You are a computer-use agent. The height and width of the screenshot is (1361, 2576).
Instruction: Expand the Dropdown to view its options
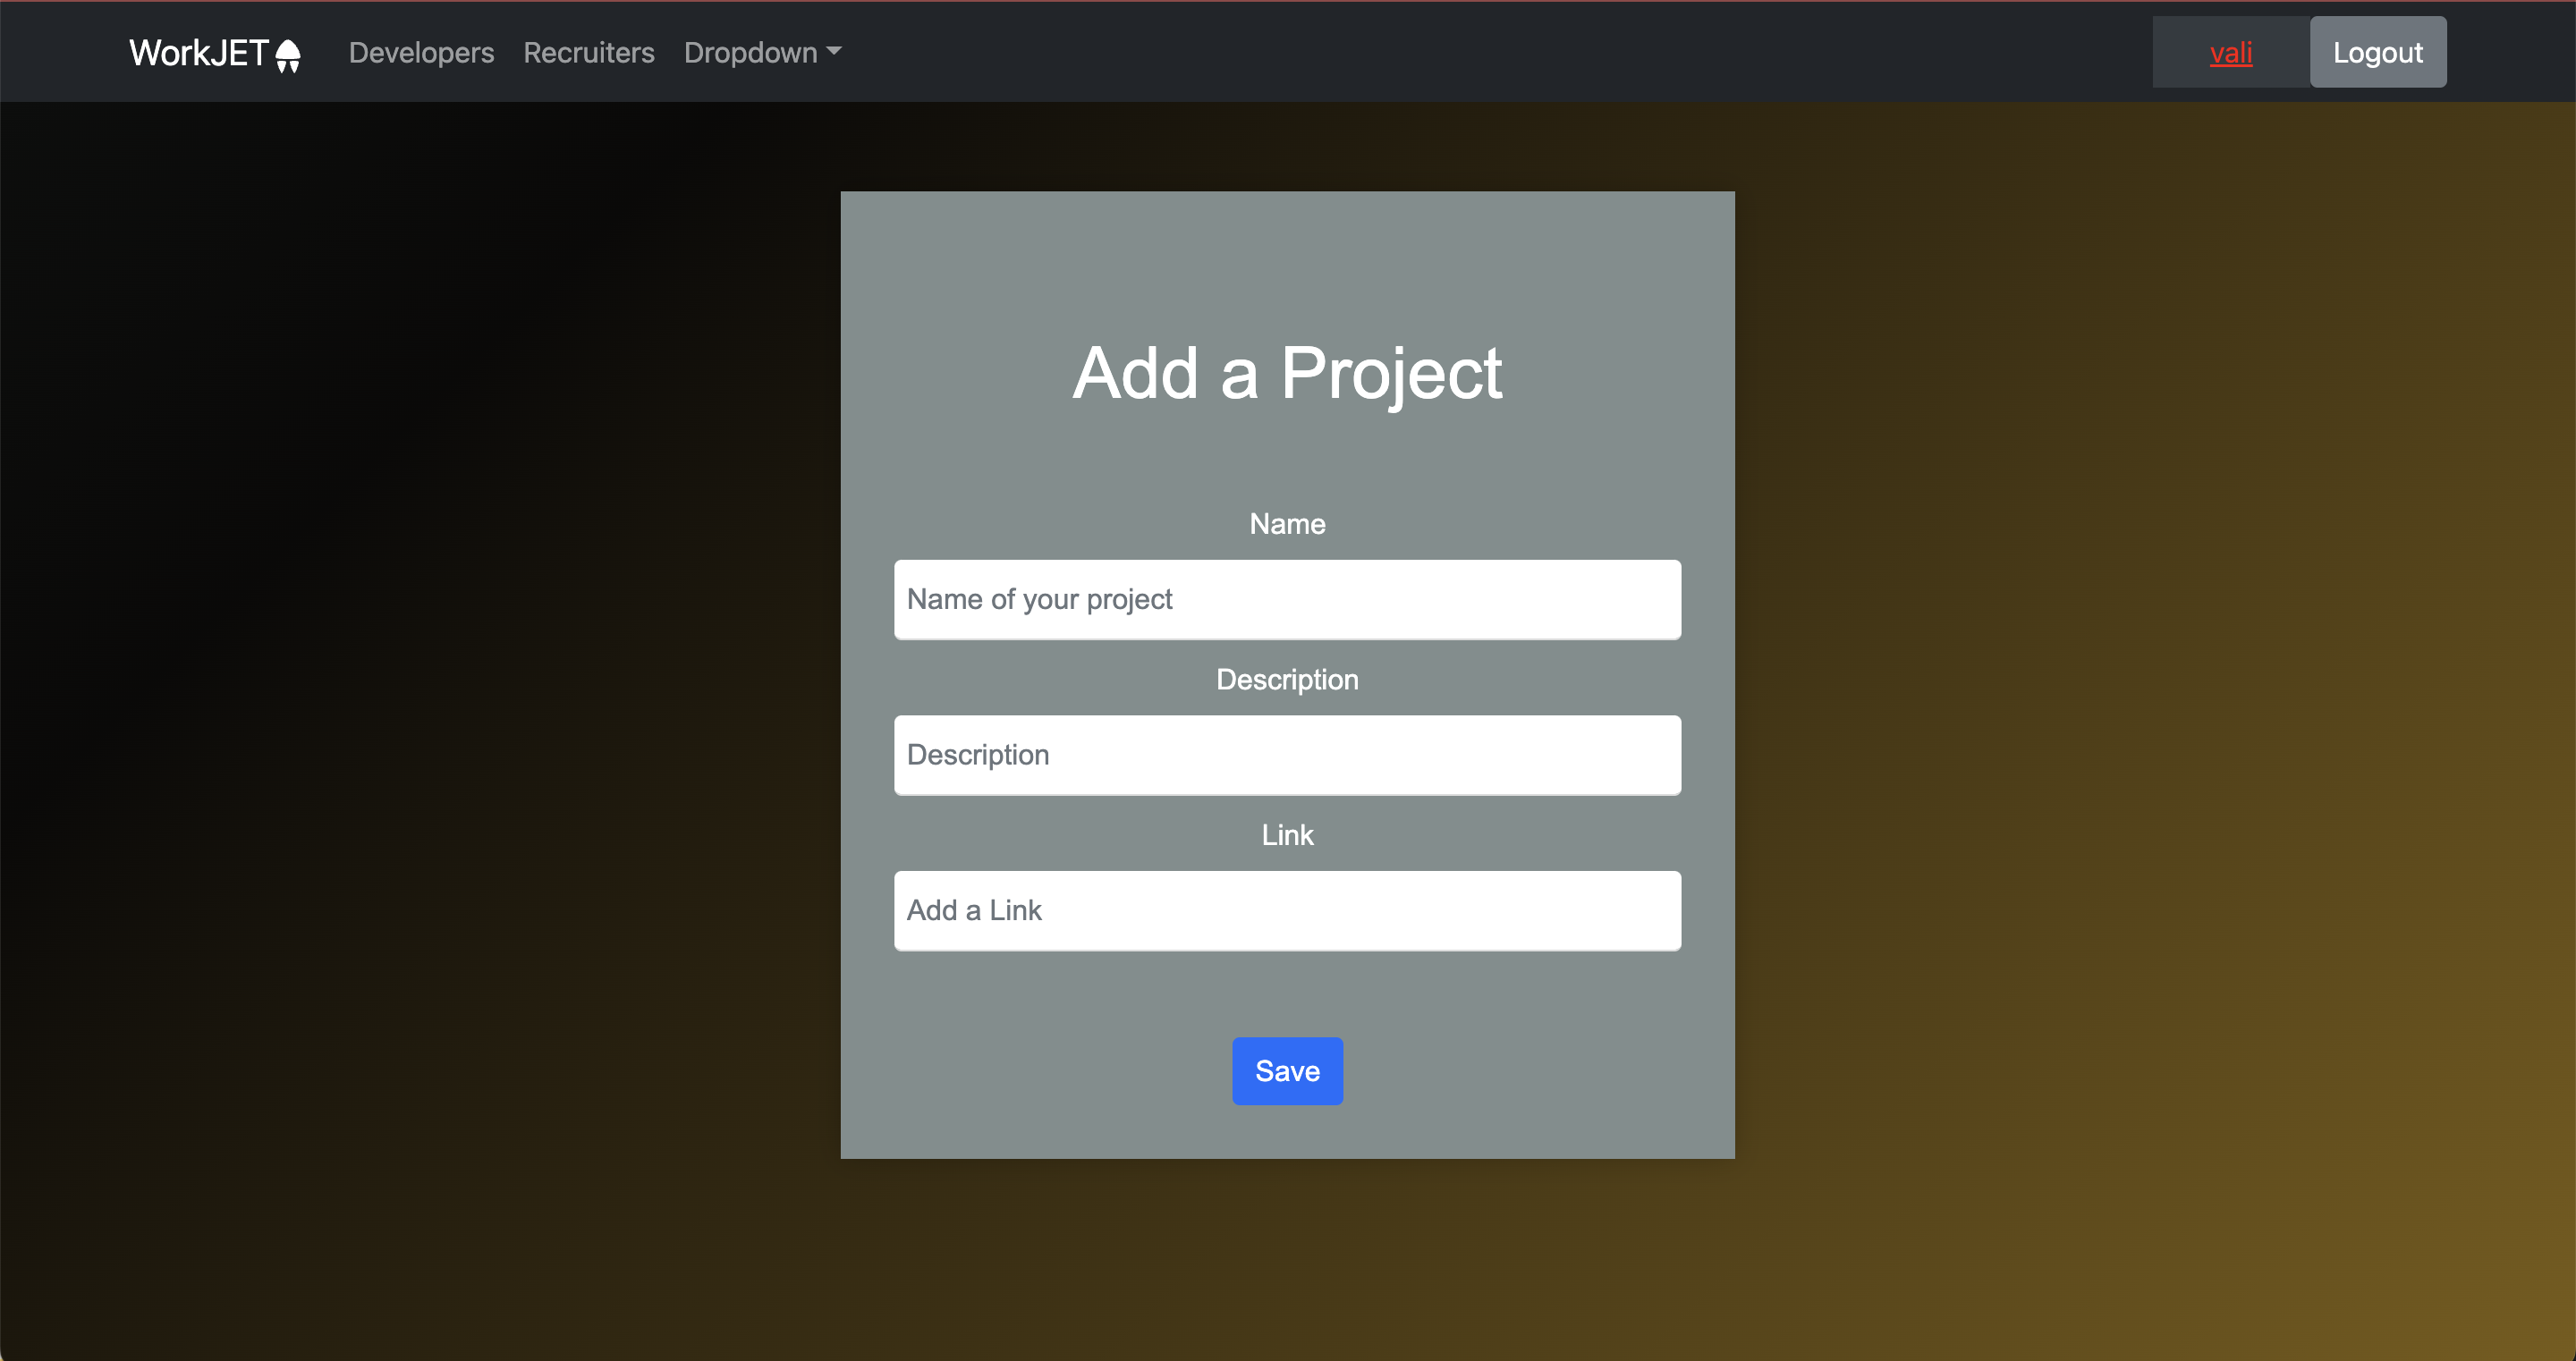click(762, 52)
